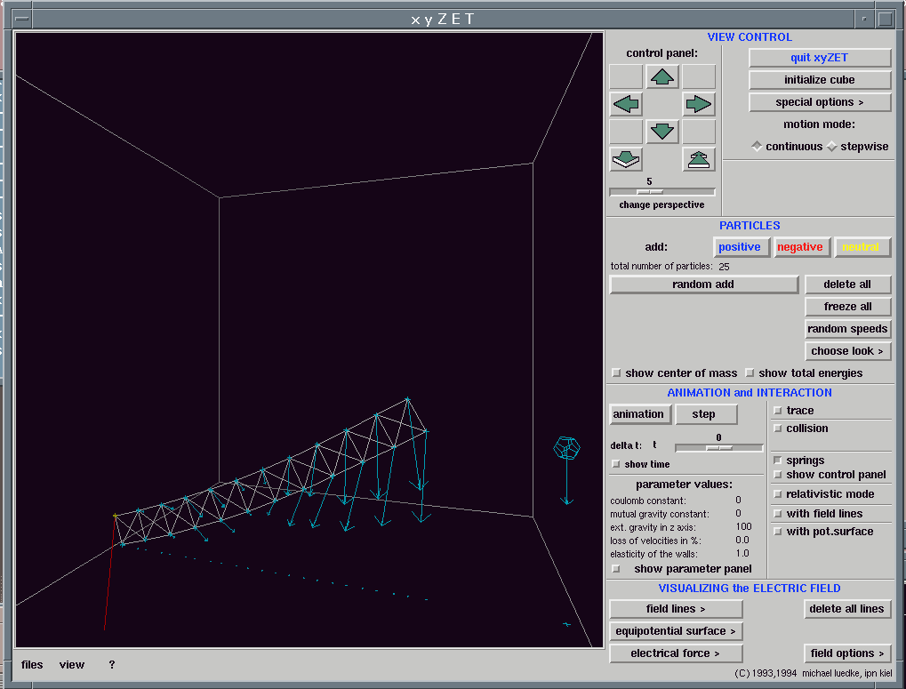Click the right arrow rotation button
This screenshot has width=906, height=689.
699,105
